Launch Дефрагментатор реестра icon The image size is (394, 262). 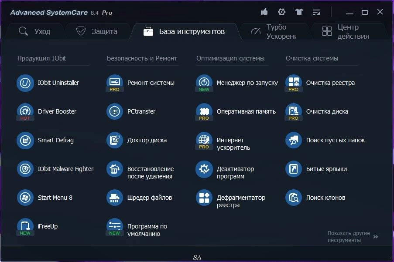coord(204,198)
